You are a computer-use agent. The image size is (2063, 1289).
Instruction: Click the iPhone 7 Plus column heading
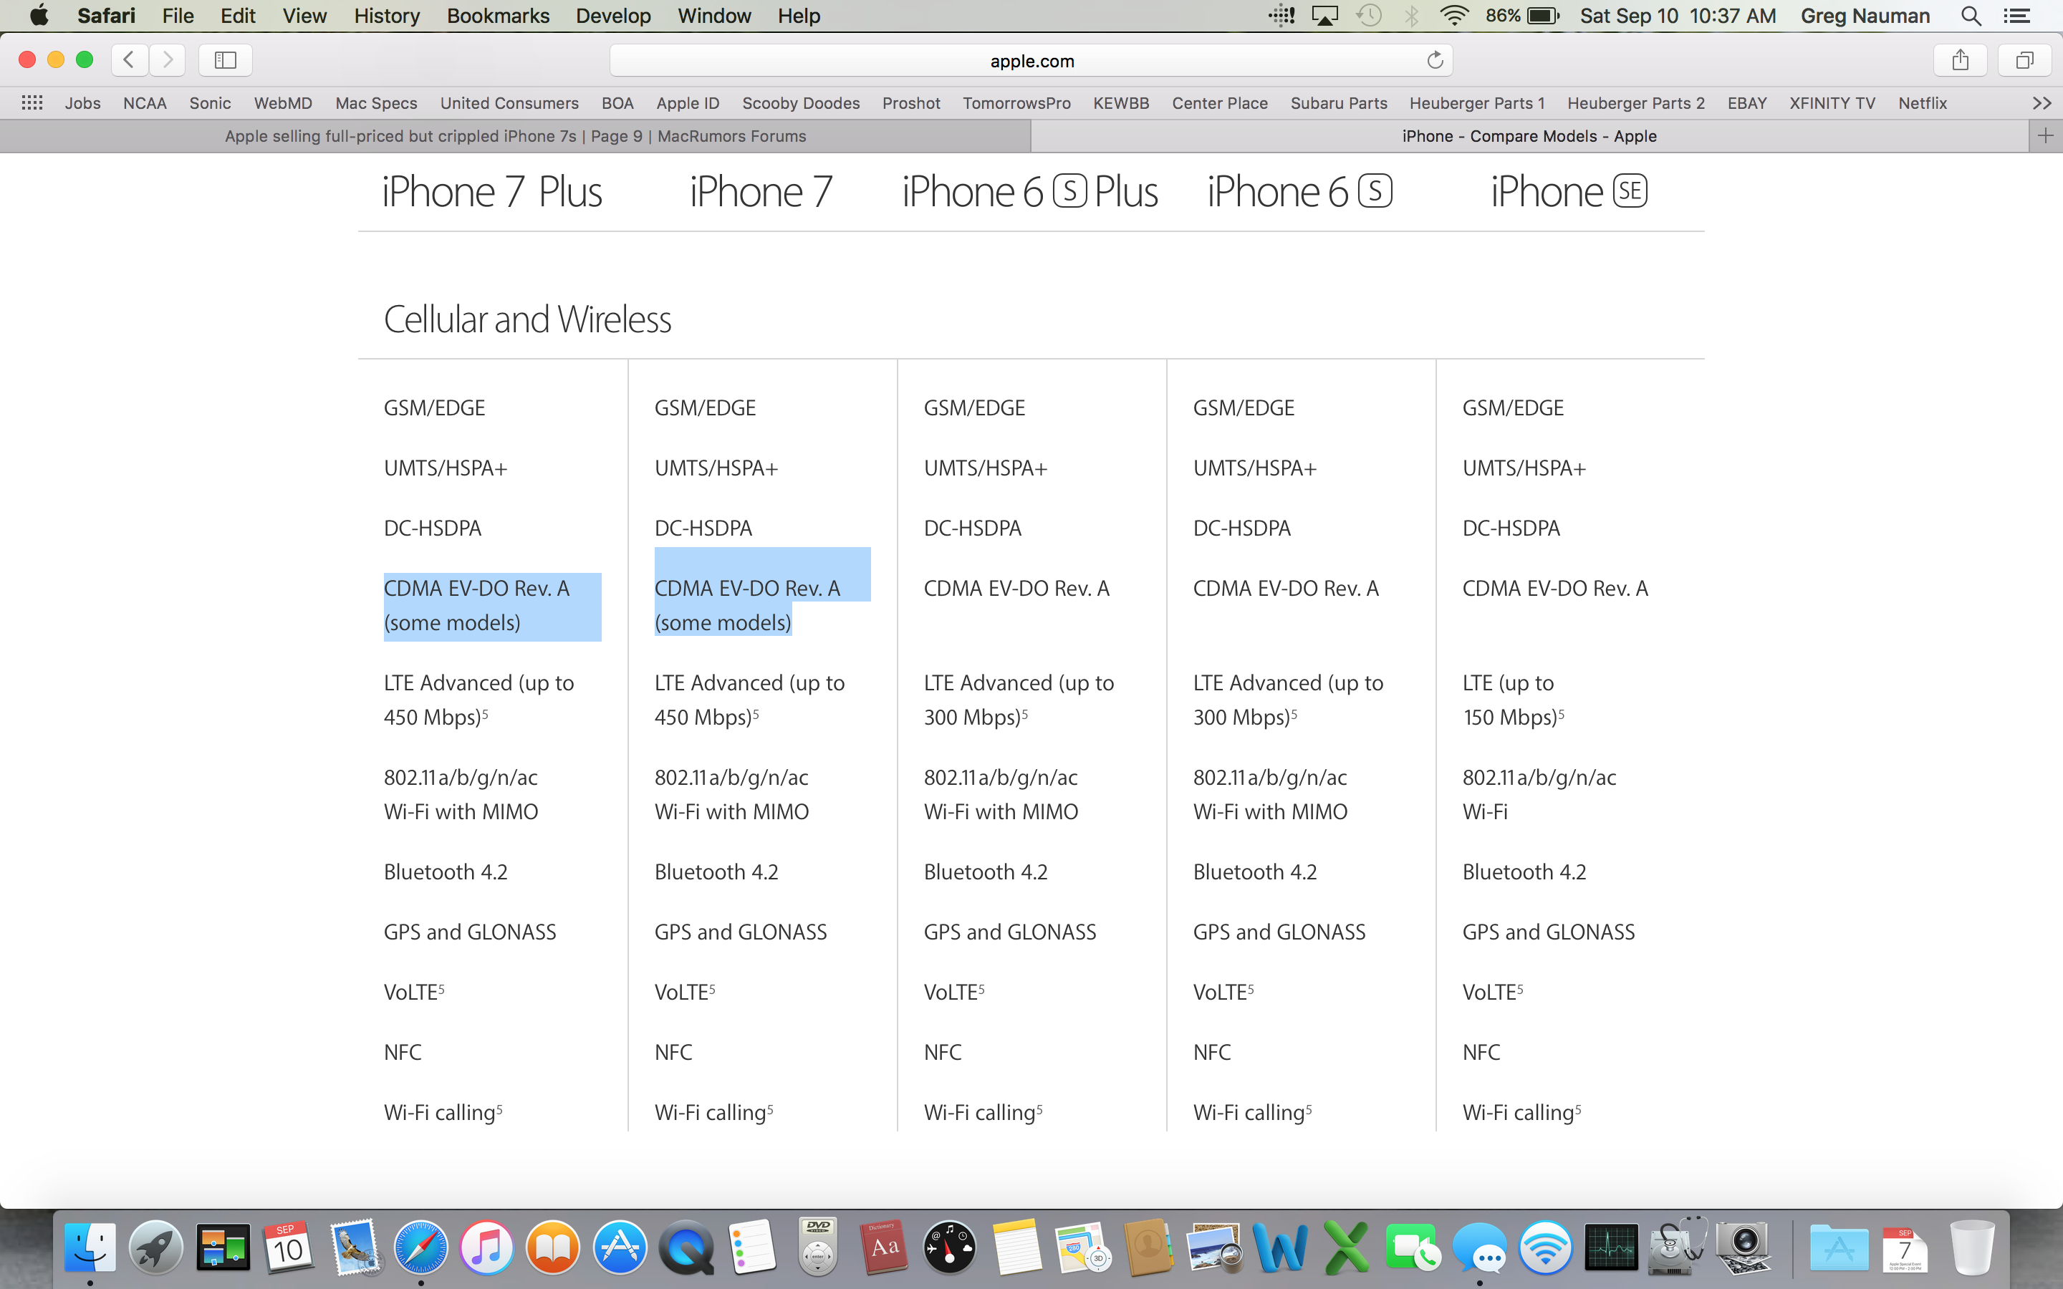pos(492,191)
